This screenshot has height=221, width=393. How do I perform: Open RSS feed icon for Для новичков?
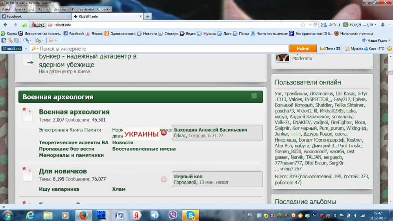163,179
